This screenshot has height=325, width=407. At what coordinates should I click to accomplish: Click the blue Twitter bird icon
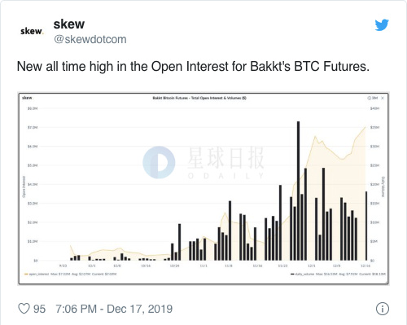pyautogui.click(x=382, y=25)
